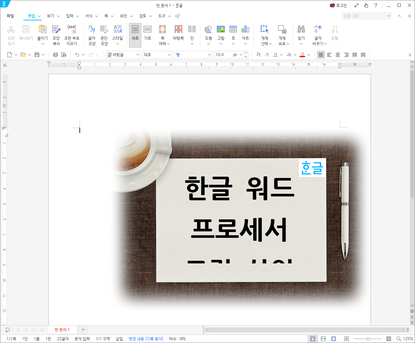Select justify both-sides alignment

pos(321,55)
